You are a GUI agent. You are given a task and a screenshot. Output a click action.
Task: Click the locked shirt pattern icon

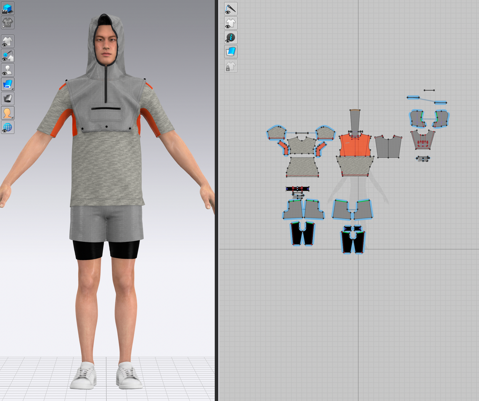[x=231, y=66]
